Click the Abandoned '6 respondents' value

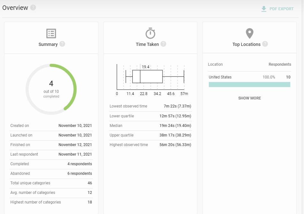pyautogui.click(x=80, y=173)
